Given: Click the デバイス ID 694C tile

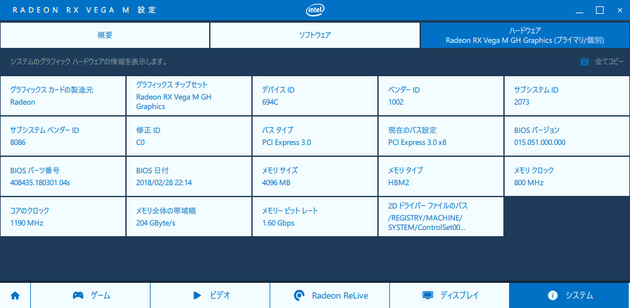Looking at the screenshot, I should [315, 96].
